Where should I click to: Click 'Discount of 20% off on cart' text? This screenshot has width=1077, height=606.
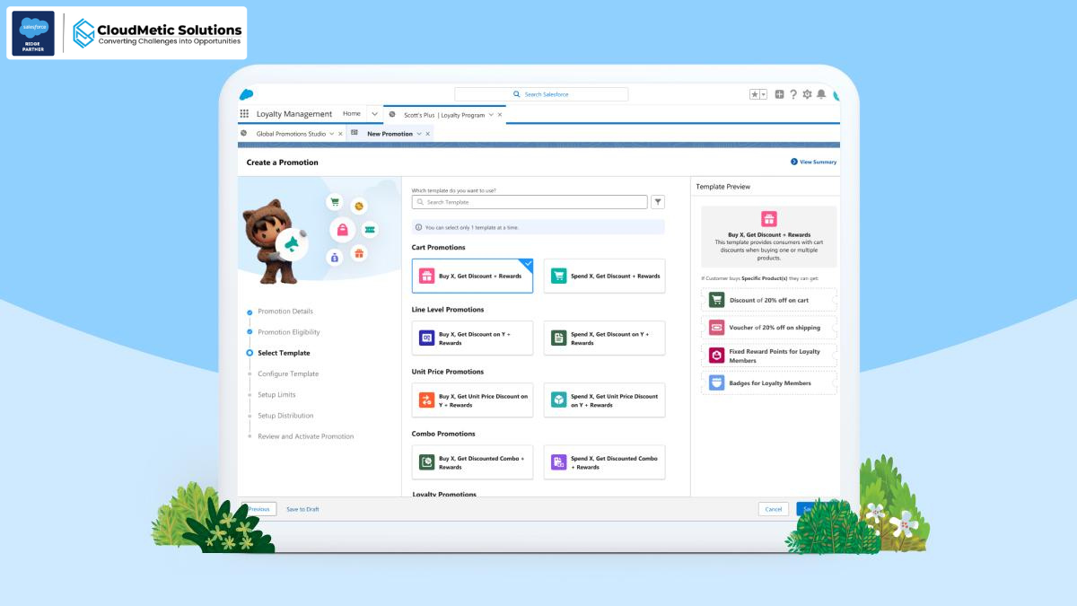769,300
